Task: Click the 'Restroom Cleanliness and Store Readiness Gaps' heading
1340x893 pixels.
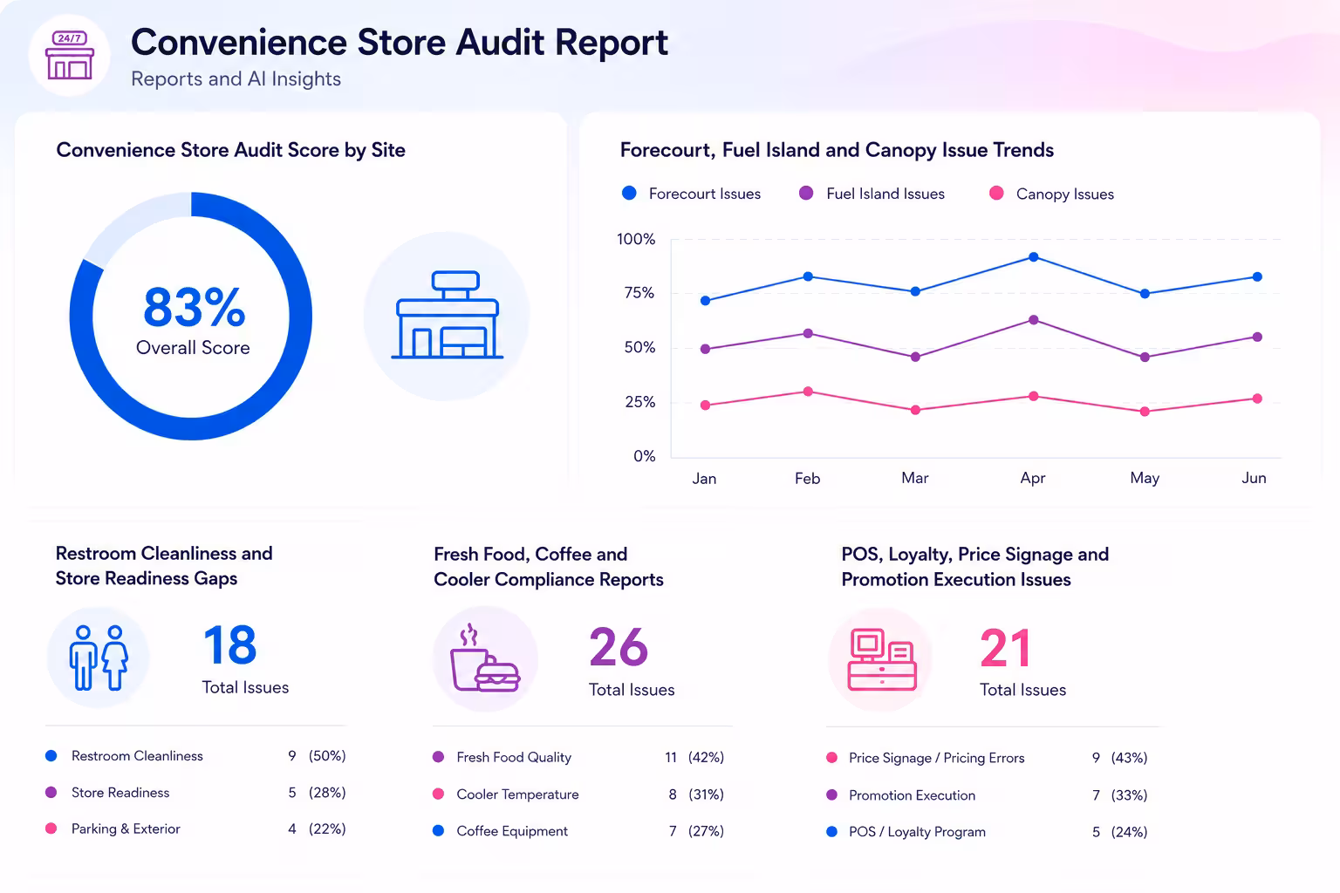Action: [164, 566]
